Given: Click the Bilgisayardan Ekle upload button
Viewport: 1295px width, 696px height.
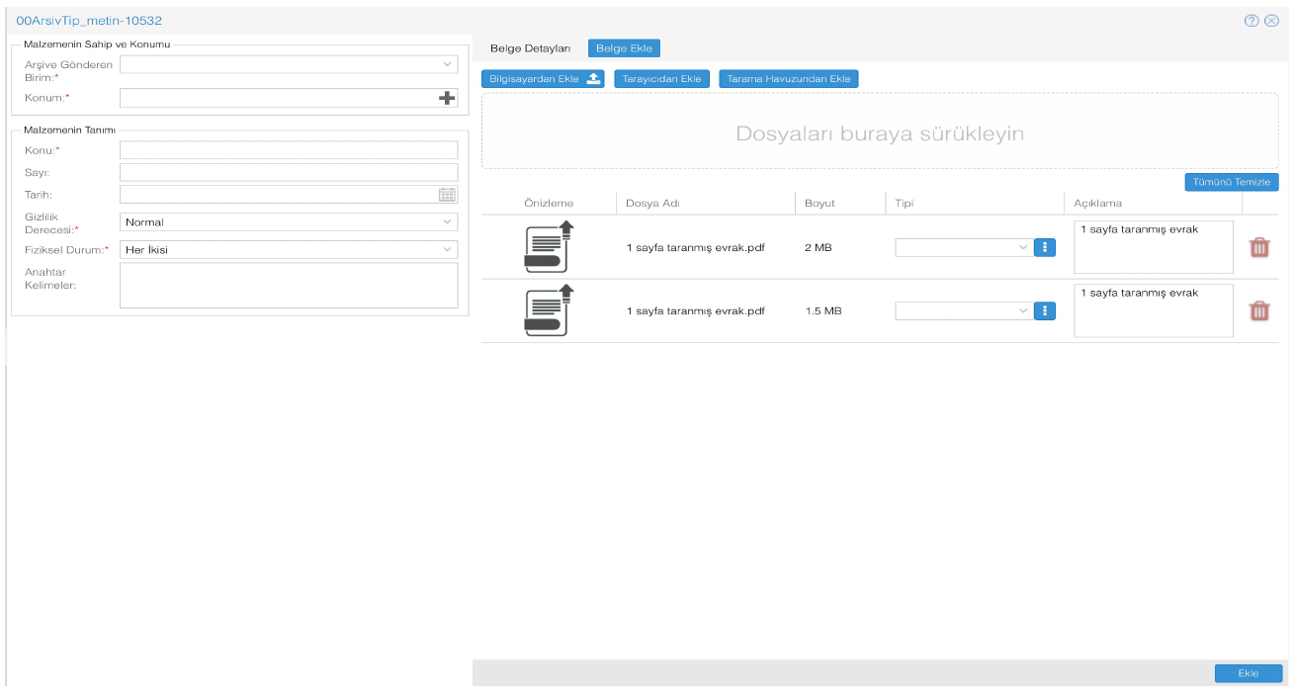Looking at the screenshot, I should coord(543,79).
